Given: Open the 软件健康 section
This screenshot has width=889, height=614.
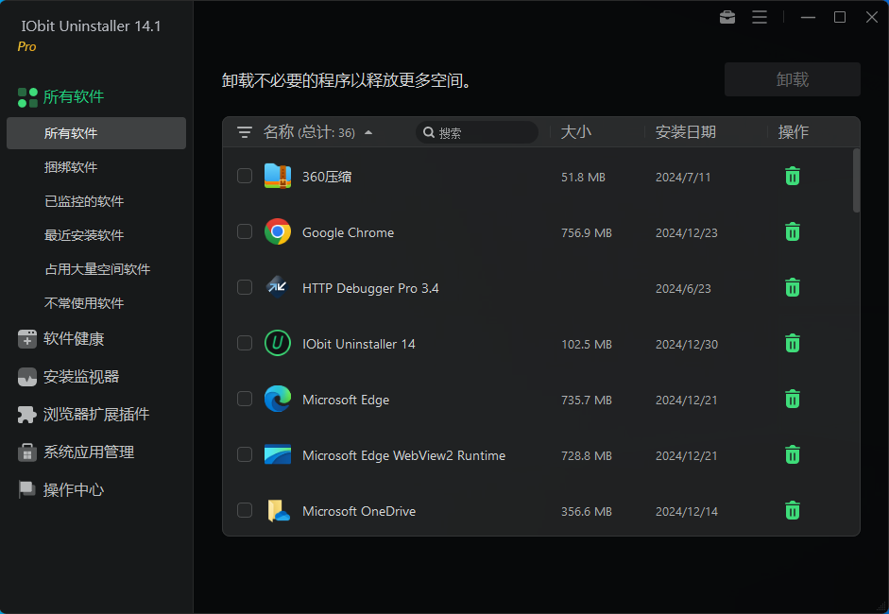Looking at the screenshot, I should (x=74, y=339).
